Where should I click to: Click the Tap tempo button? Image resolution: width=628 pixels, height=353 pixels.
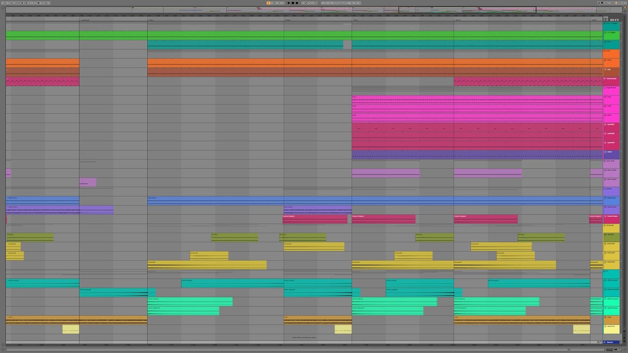point(11,3)
